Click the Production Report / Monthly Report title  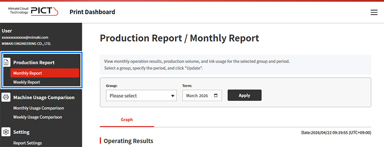180,38
